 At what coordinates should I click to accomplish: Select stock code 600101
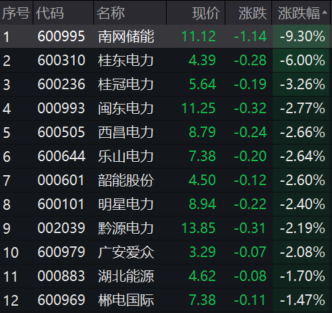(61, 204)
